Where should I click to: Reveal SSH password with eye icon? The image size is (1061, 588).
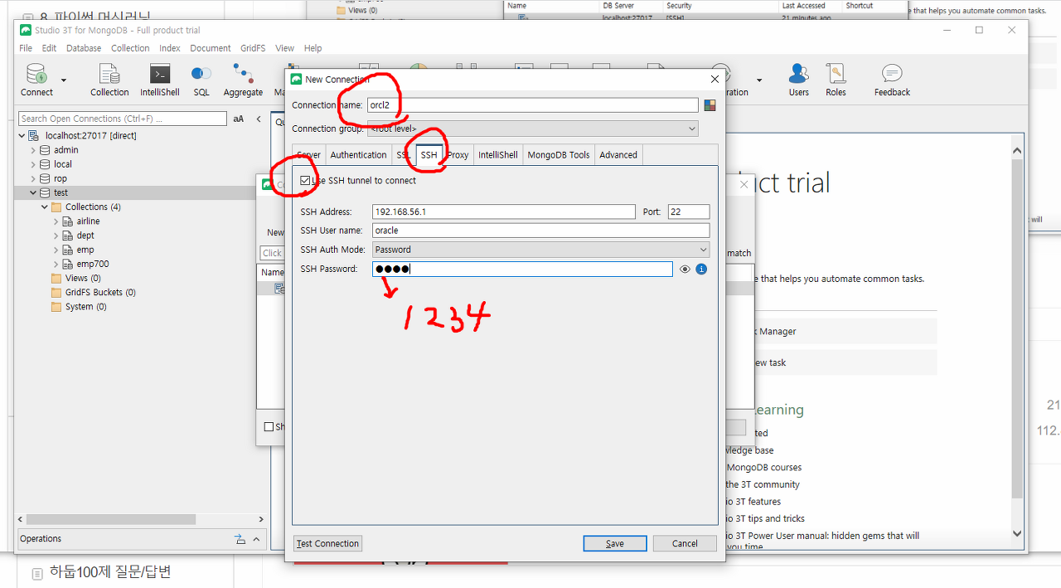685,270
